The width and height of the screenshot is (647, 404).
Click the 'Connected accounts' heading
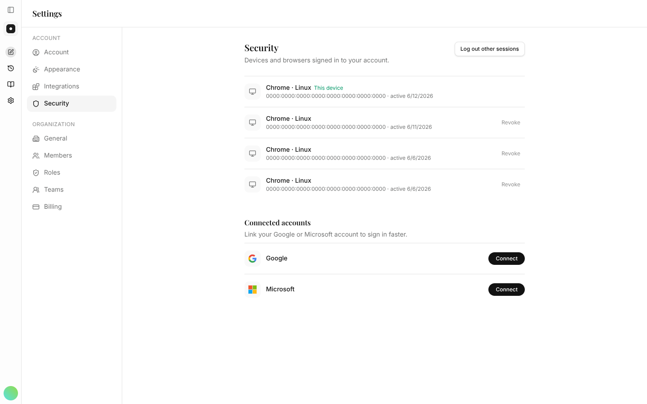278,223
